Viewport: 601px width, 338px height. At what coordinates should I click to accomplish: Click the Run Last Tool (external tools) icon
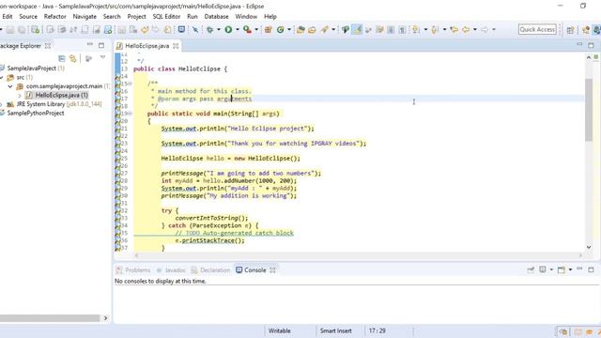coord(247,29)
